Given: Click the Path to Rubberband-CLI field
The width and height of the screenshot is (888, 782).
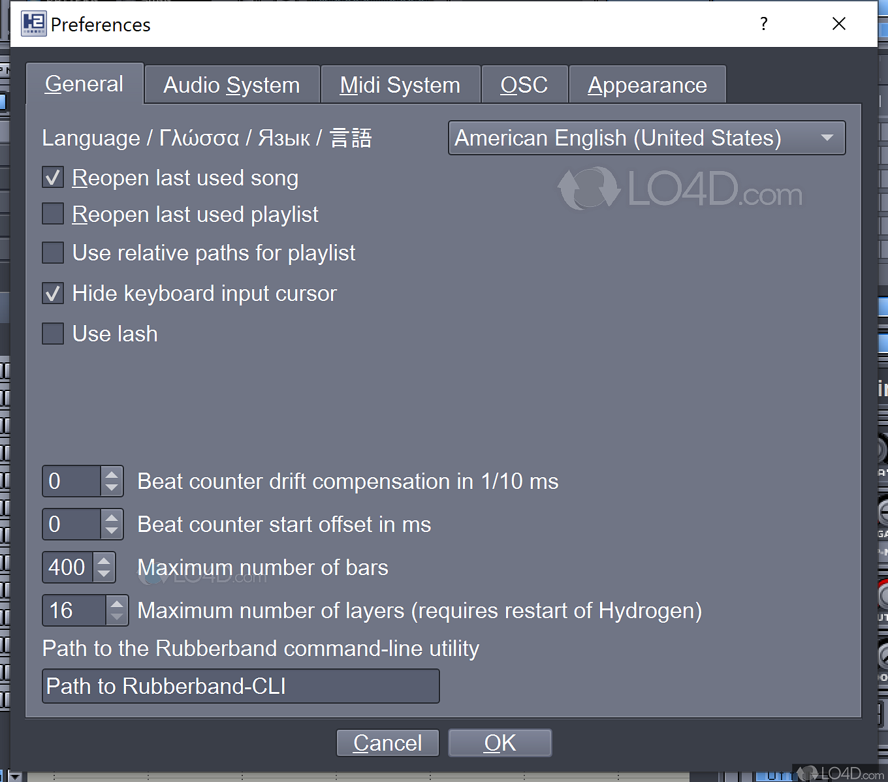Looking at the screenshot, I should 240,686.
